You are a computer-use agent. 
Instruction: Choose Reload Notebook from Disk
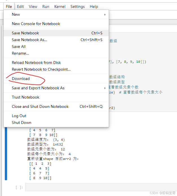56,63
